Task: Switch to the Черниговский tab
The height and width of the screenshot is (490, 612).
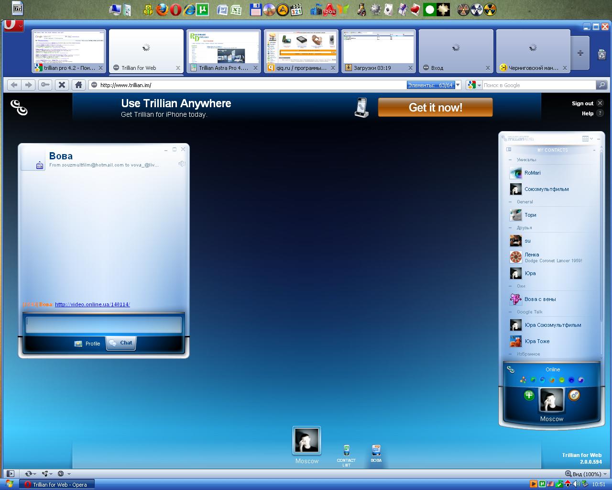Action: click(533, 51)
